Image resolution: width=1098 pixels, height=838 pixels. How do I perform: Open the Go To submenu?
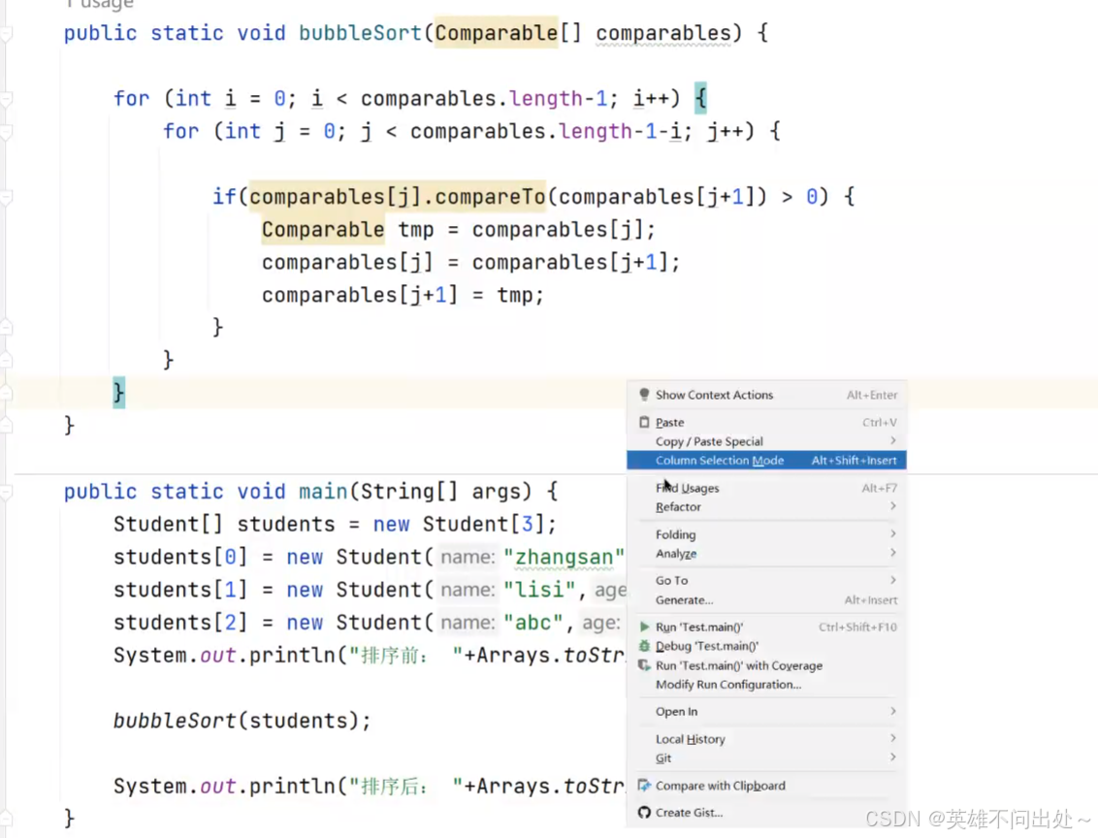coord(767,580)
